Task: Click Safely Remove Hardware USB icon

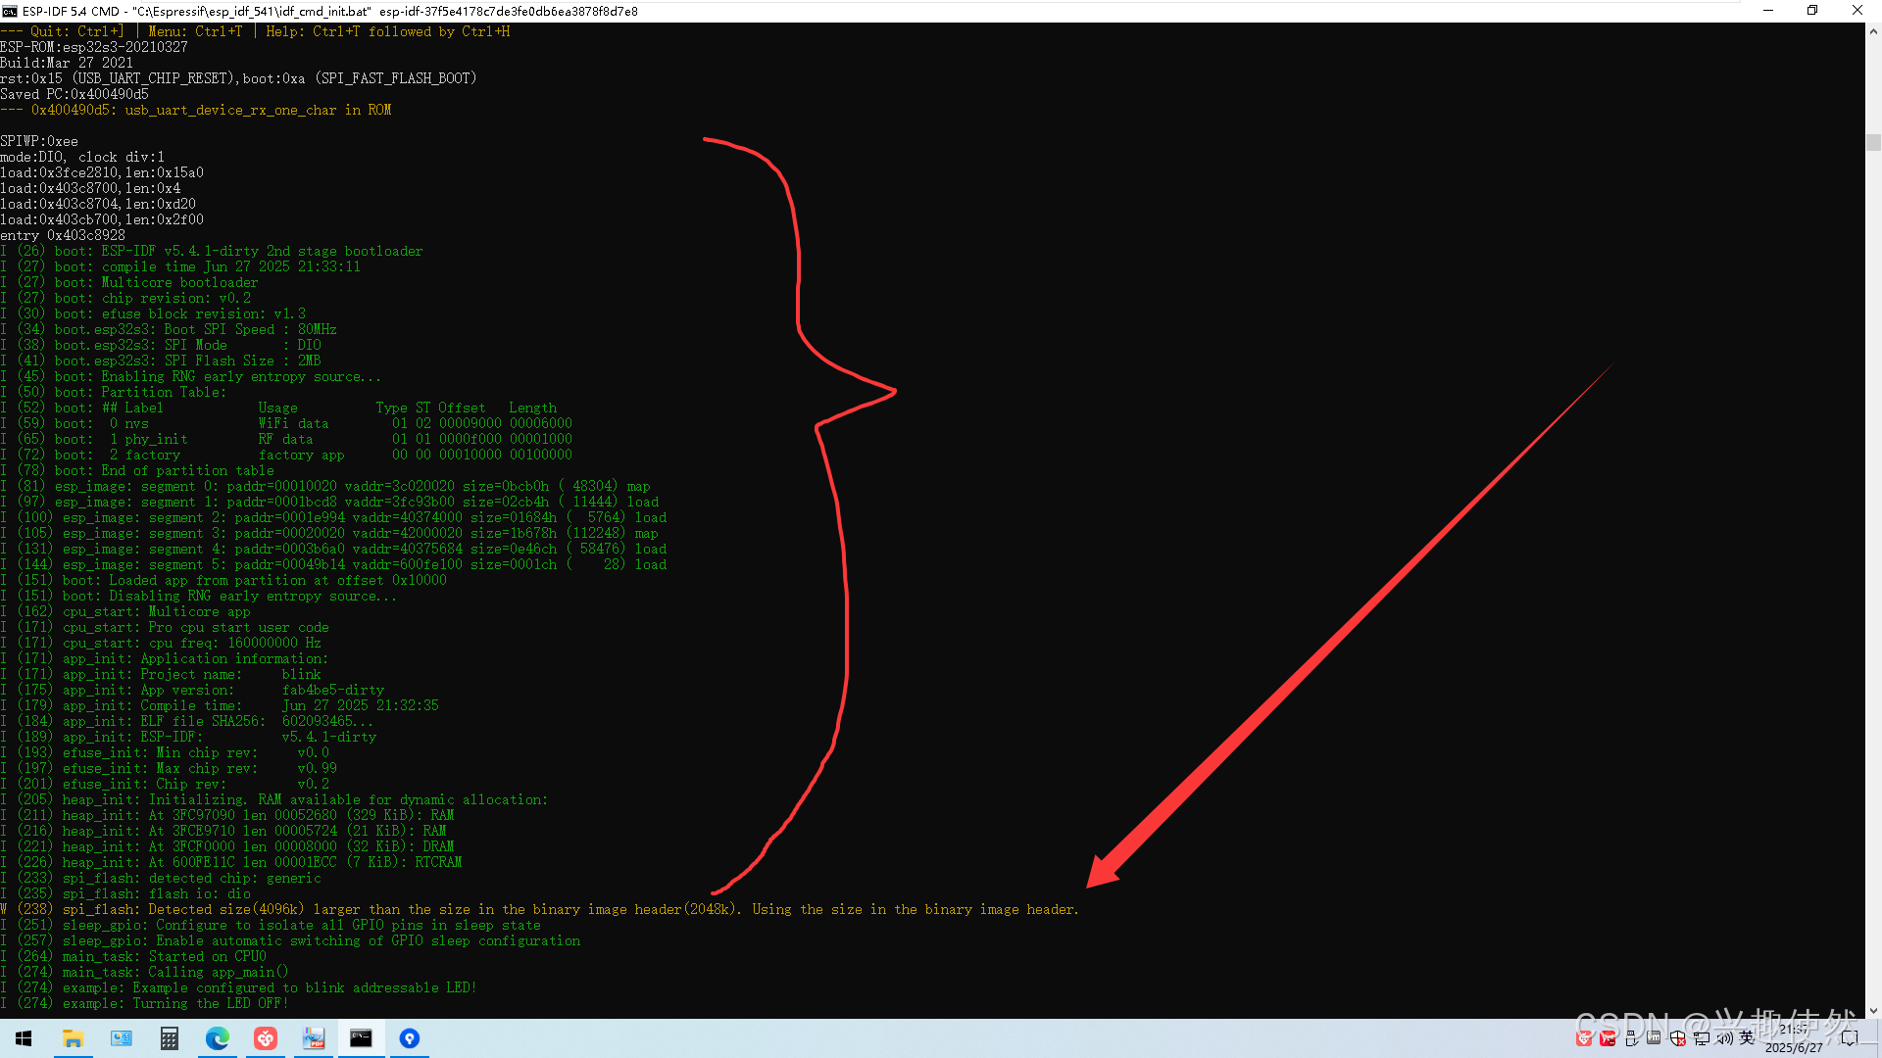Action: (x=1631, y=1038)
